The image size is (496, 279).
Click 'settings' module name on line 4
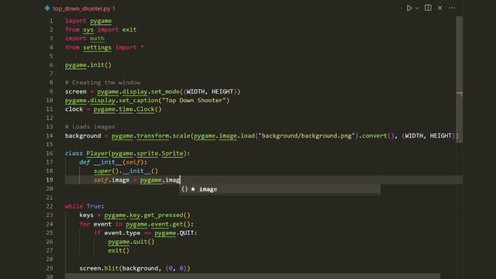pos(97,47)
